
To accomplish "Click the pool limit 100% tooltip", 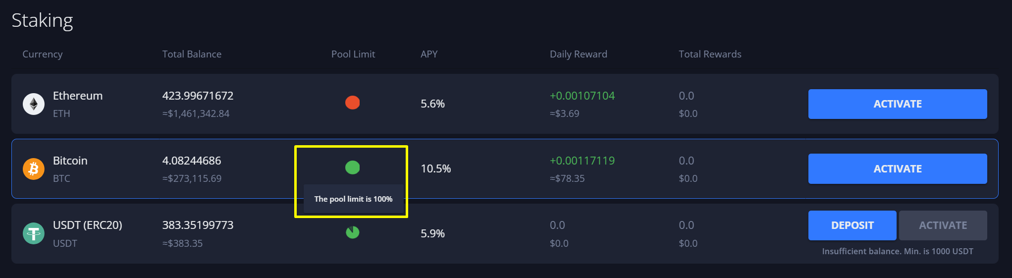I will (353, 199).
